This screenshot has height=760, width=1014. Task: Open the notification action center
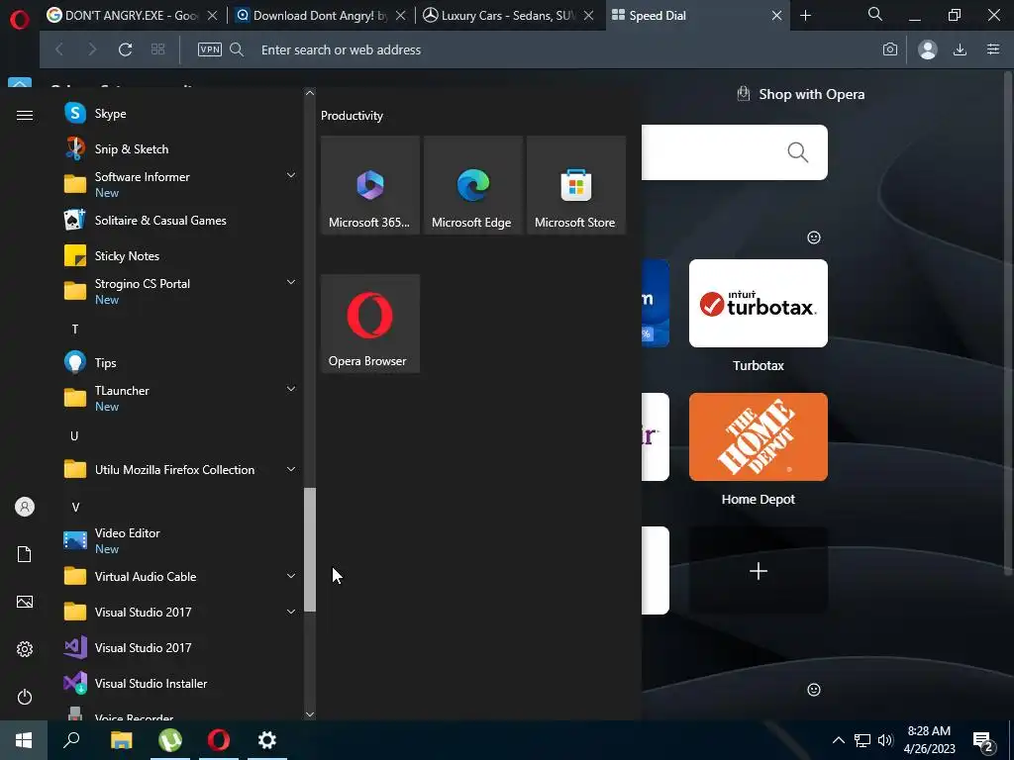click(x=983, y=740)
